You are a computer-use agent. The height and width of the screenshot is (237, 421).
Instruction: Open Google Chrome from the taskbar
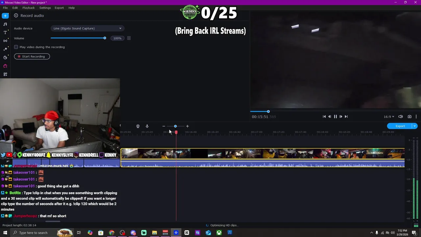111,233
